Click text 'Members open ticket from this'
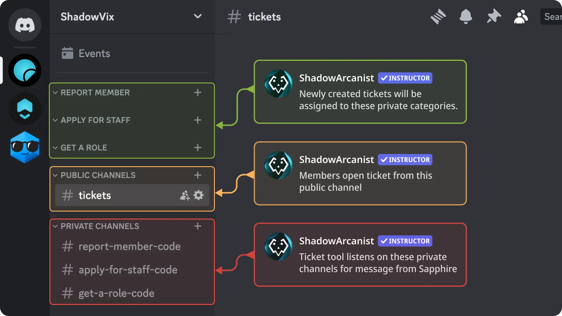The height and width of the screenshot is (316, 562). click(x=366, y=175)
